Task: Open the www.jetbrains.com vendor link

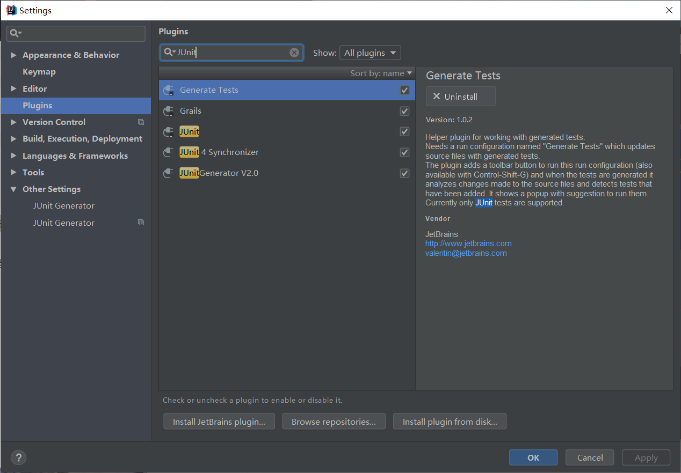Action: pos(468,243)
